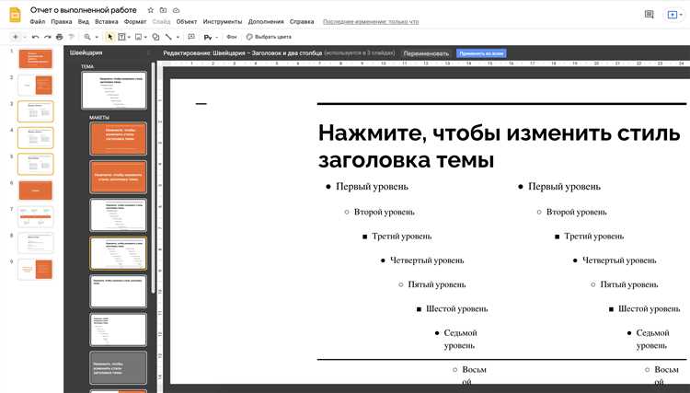Click the document title Отчет о выполненной работе
The width and height of the screenshot is (690, 393).
[x=84, y=10]
